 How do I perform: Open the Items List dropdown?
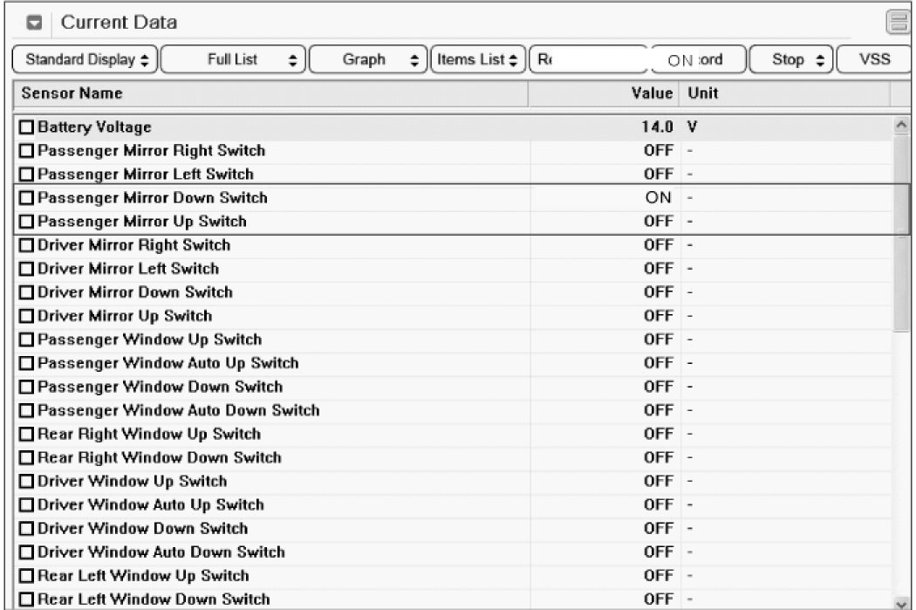(x=479, y=60)
